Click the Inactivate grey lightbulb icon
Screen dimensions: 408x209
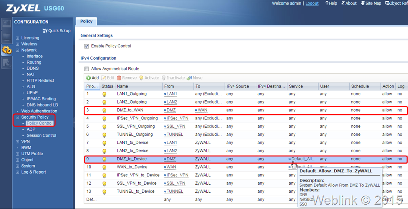pos(164,78)
